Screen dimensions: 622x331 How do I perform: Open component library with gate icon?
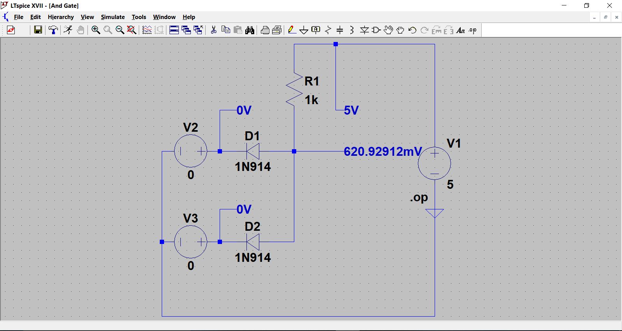[x=376, y=30]
